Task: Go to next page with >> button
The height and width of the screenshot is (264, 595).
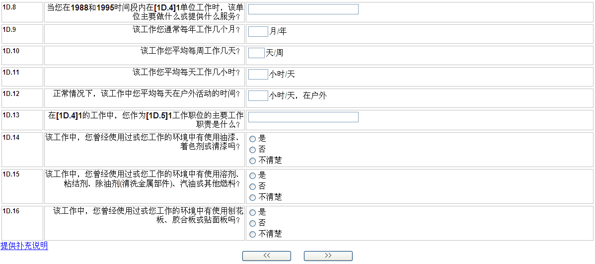Action: coord(328,256)
